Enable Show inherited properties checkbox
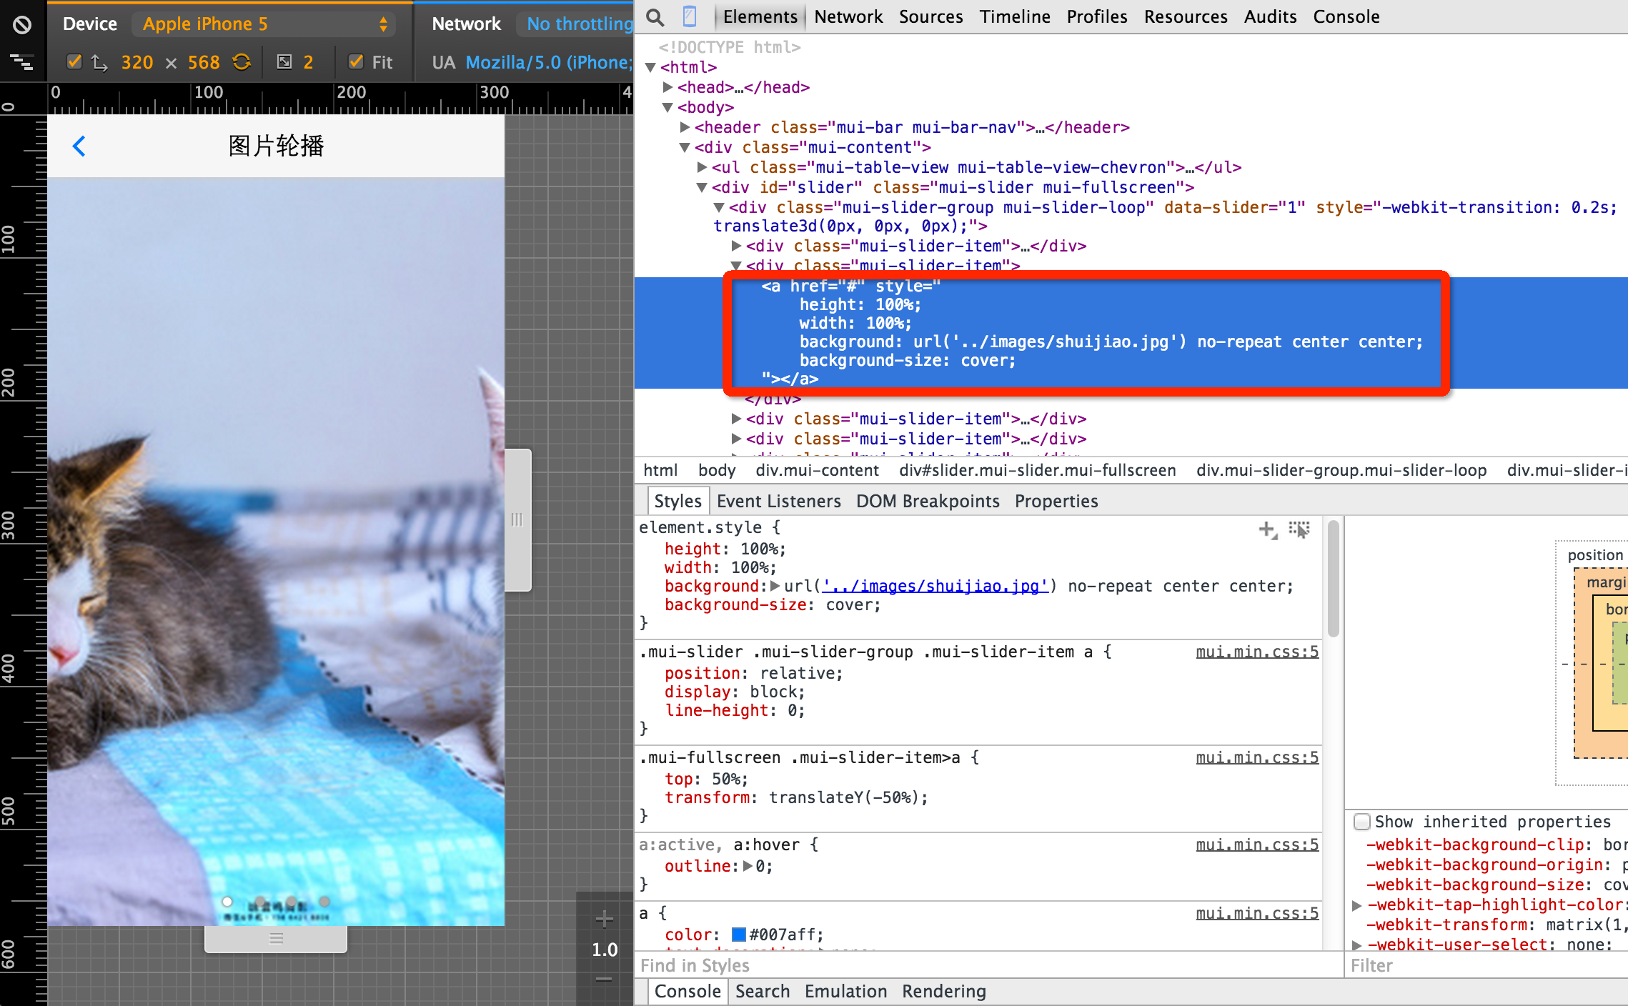This screenshot has width=1628, height=1006. pyautogui.click(x=1362, y=822)
